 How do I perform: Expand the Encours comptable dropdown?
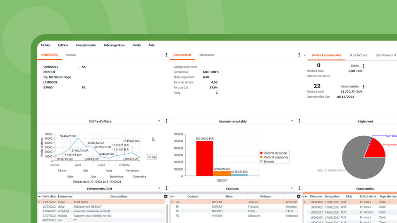292,121
